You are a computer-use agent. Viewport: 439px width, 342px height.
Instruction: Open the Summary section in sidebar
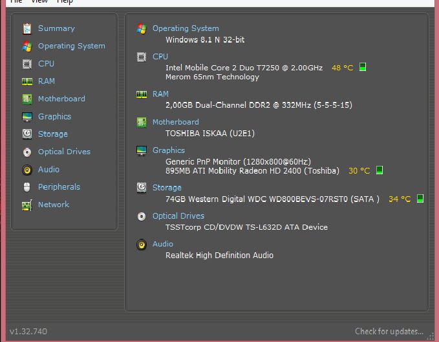(56, 28)
